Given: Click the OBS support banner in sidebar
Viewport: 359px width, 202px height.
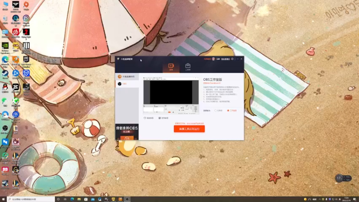Looking at the screenshot, I should pyautogui.click(x=127, y=132).
